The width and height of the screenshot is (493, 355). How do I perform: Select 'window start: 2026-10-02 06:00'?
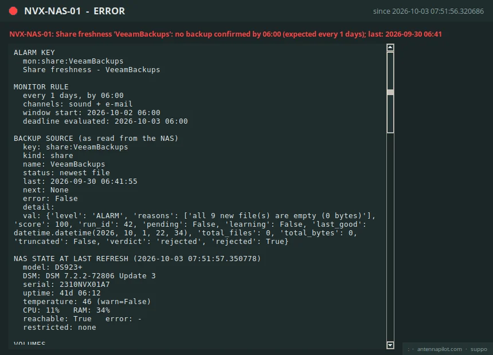pyautogui.click(x=92, y=112)
